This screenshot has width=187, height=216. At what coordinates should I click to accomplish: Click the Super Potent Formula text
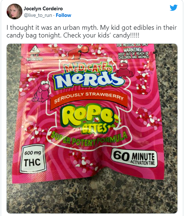[x=89, y=138]
